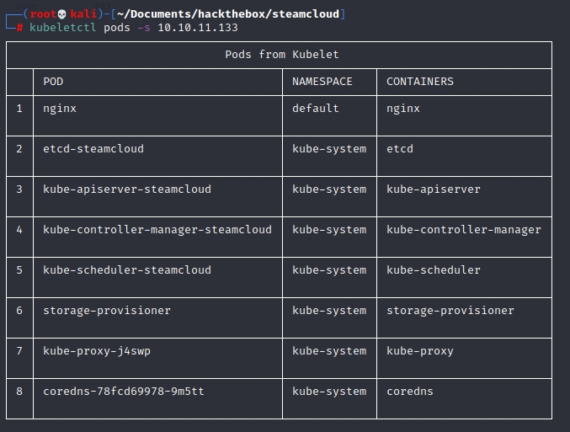Select the etcd-steamcloud pod name
The width and height of the screenshot is (570, 432).
point(93,149)
